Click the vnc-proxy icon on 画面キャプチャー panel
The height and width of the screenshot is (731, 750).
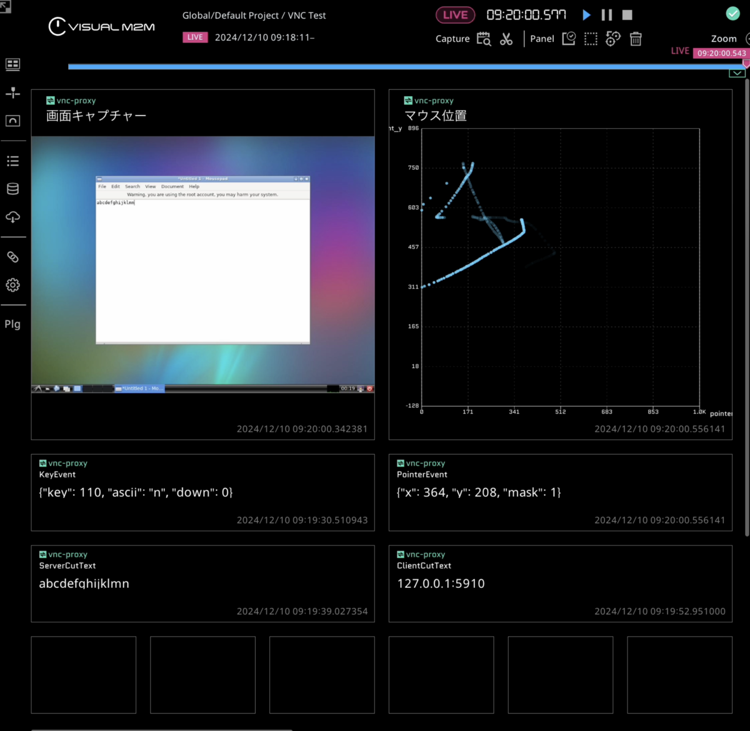(50, 101)
